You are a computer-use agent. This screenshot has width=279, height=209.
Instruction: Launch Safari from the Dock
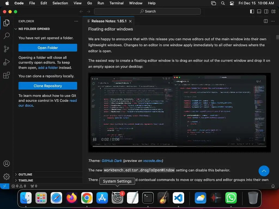point(56,198)
